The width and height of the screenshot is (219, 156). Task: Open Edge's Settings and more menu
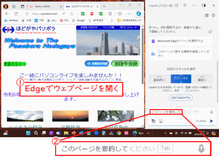129,14
